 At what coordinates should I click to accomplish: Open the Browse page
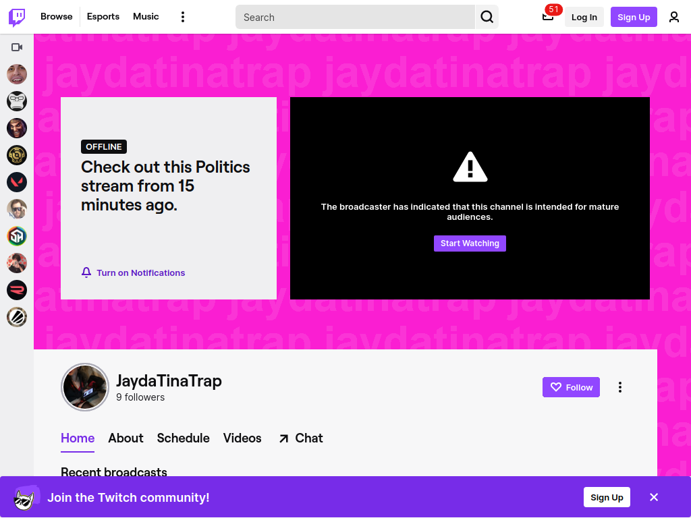(x=57, y=17)
